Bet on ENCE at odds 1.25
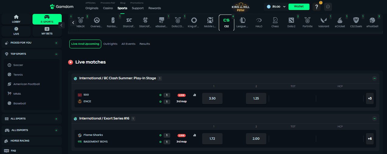 tap(256, 98)
